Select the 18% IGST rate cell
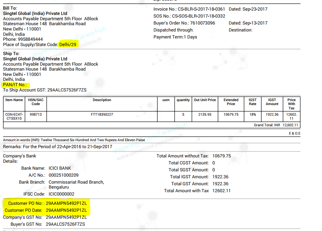Image resolution: width=322 pixels, height=231 pixels. (253, 114)
